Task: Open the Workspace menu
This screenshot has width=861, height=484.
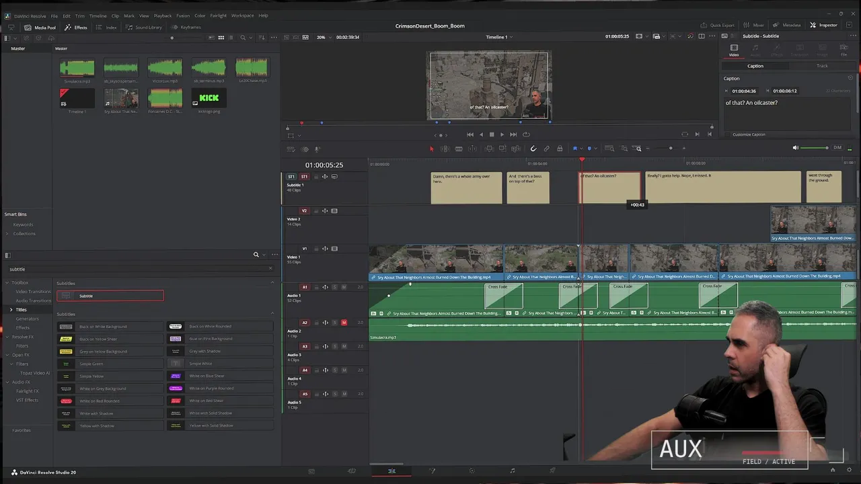Action: [242, 15]
